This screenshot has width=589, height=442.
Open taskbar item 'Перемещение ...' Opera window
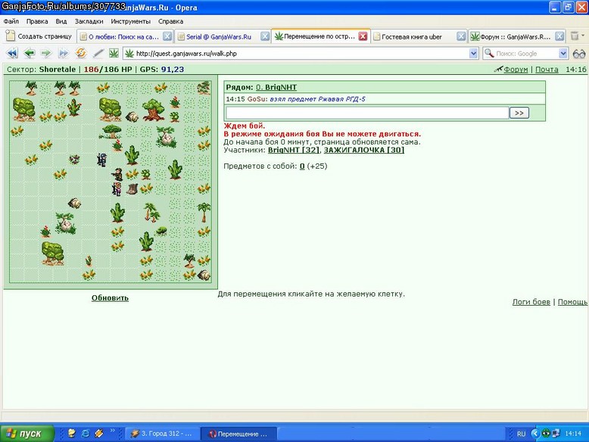(x=238, y=434)
